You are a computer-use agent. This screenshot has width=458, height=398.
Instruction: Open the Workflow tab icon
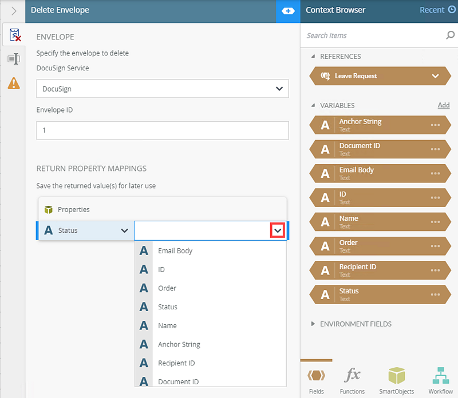441,379
